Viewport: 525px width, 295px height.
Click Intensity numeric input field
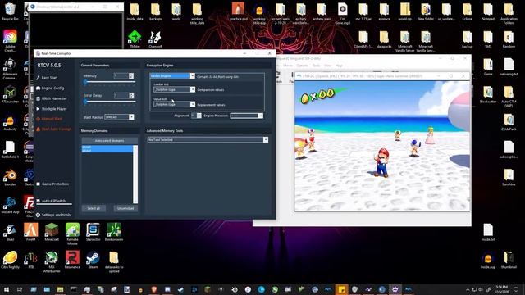[121, 76]
